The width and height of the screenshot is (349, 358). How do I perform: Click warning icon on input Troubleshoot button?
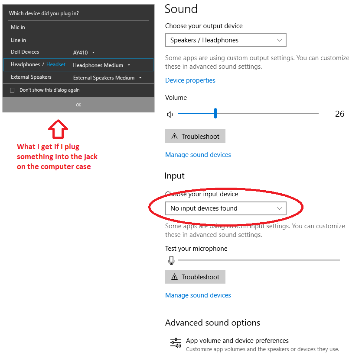174,277
